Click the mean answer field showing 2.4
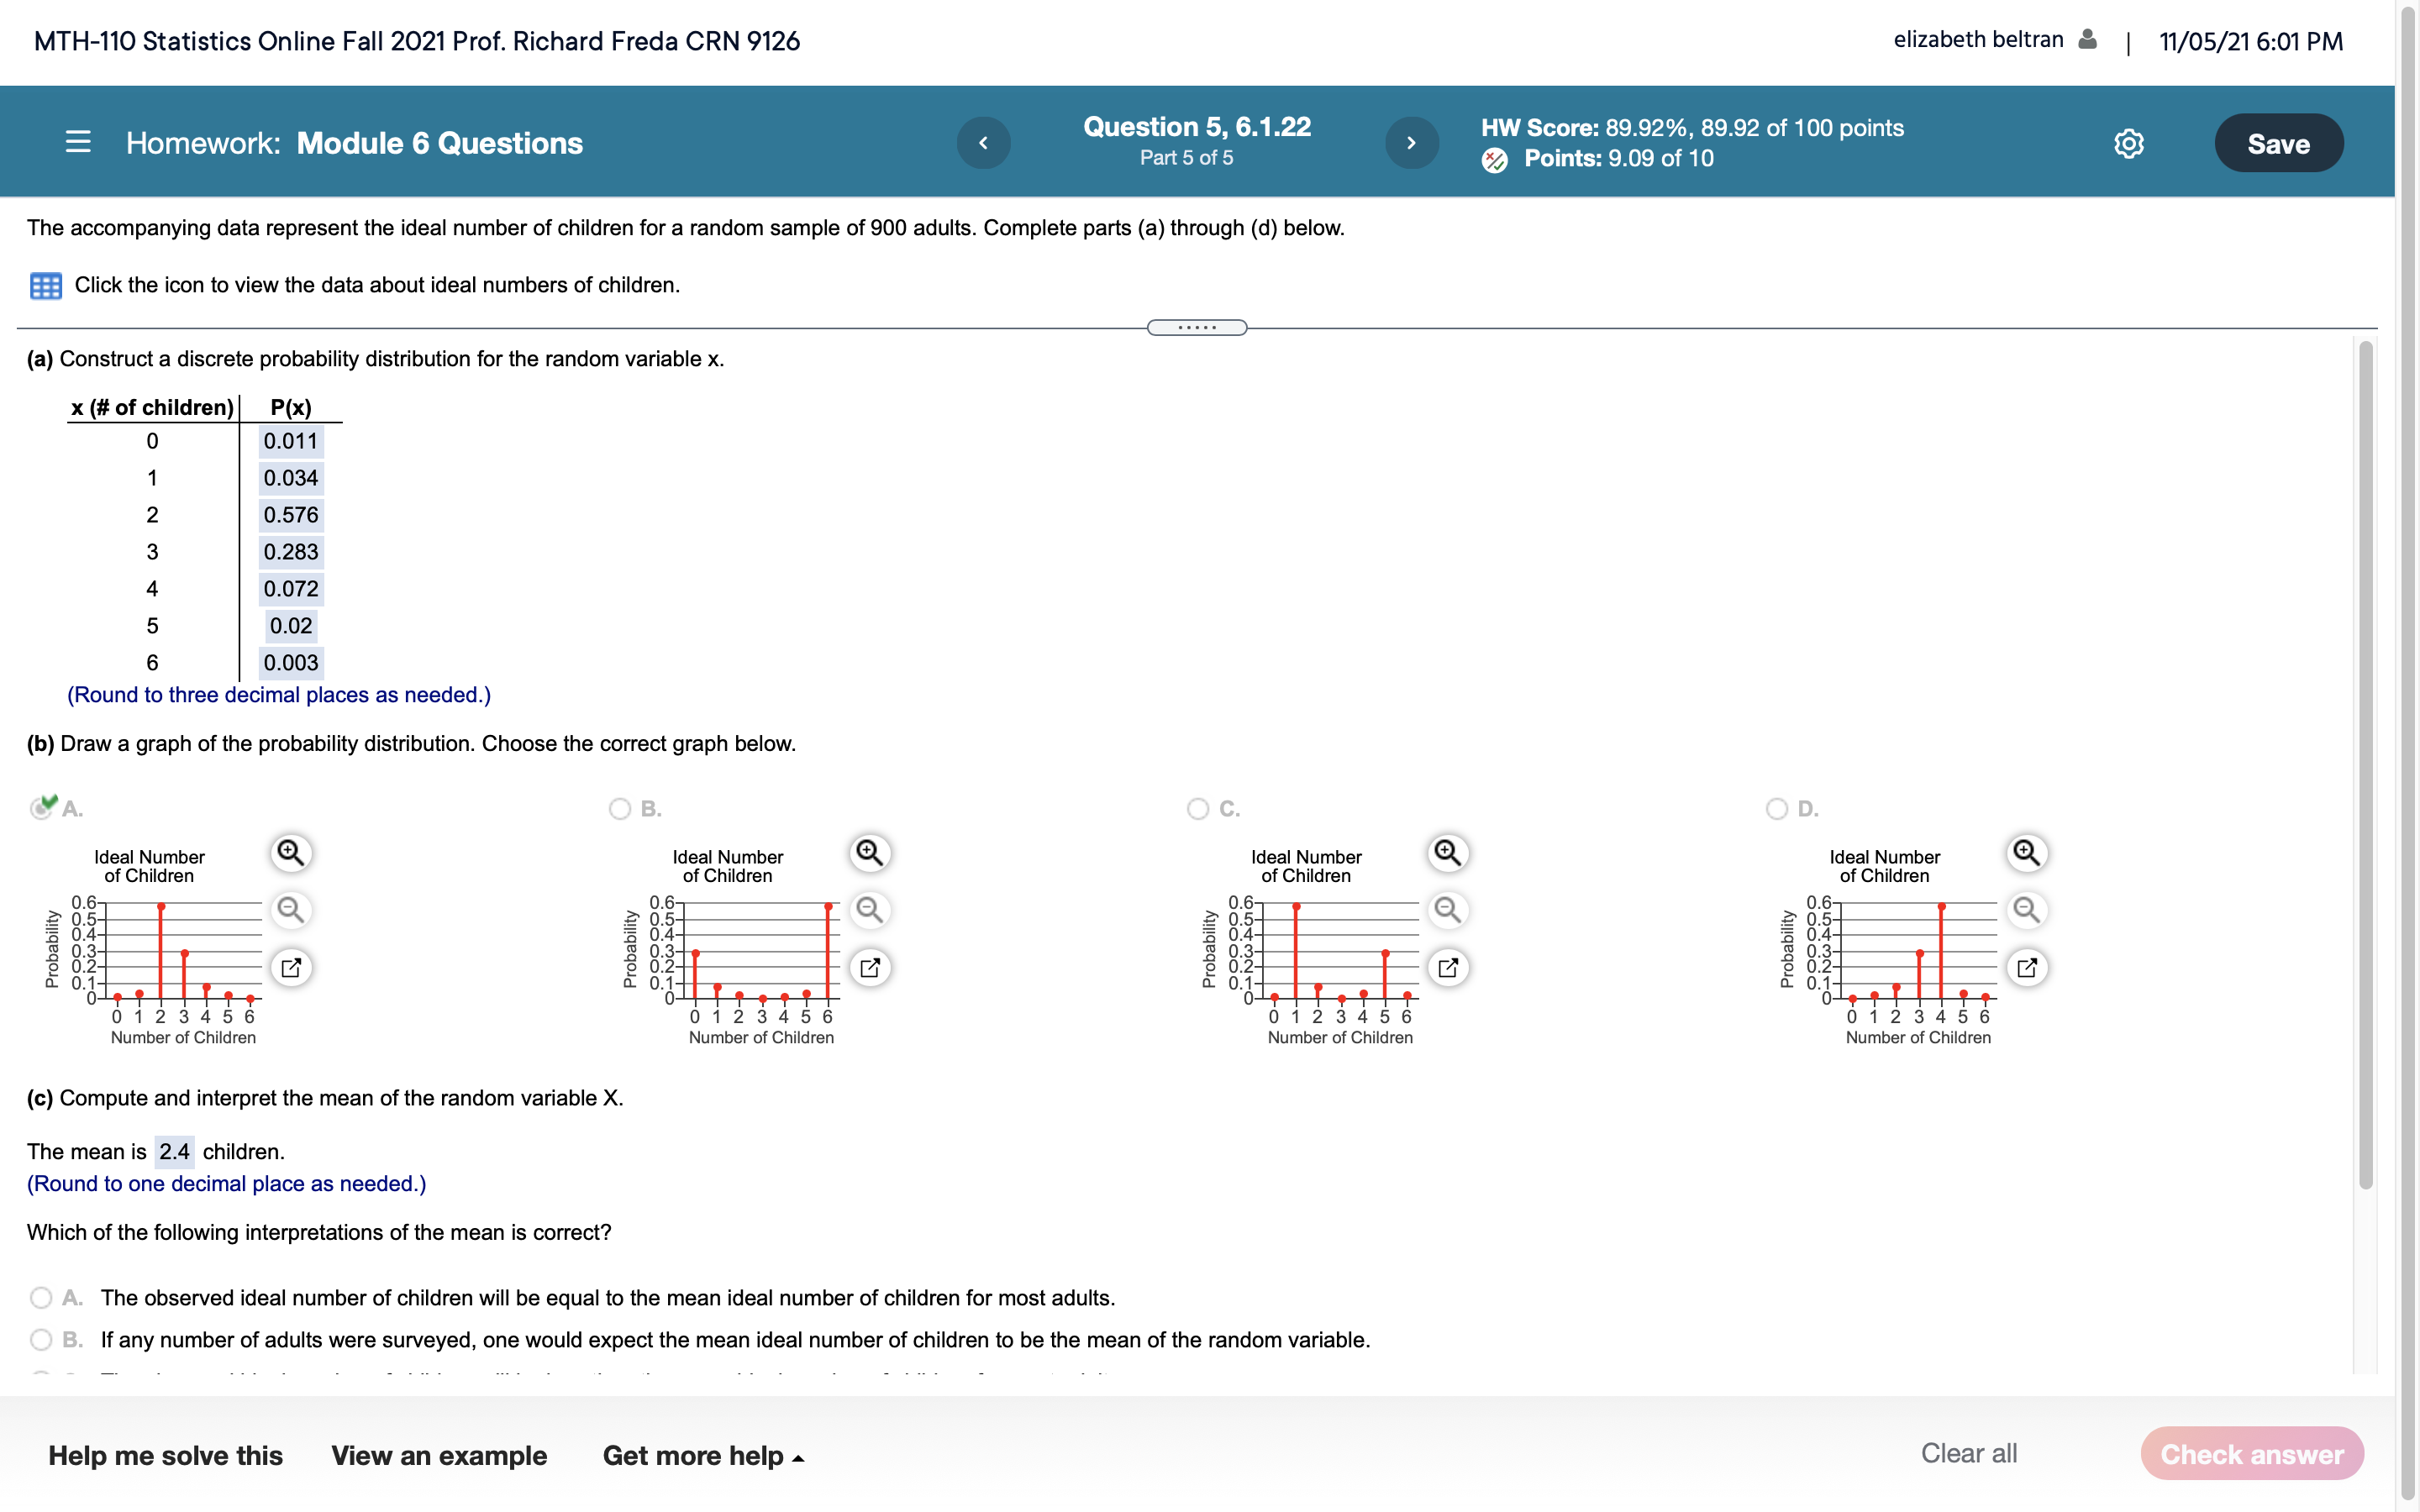2420x1512 pixels. (174, 1151)
